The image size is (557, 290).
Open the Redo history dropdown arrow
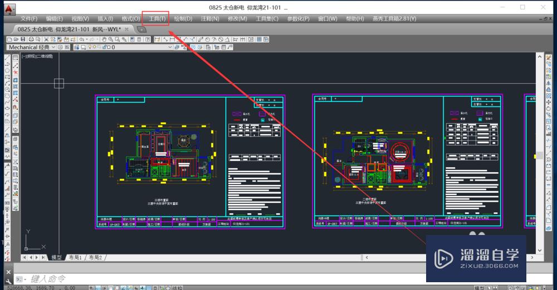[97, 39]
